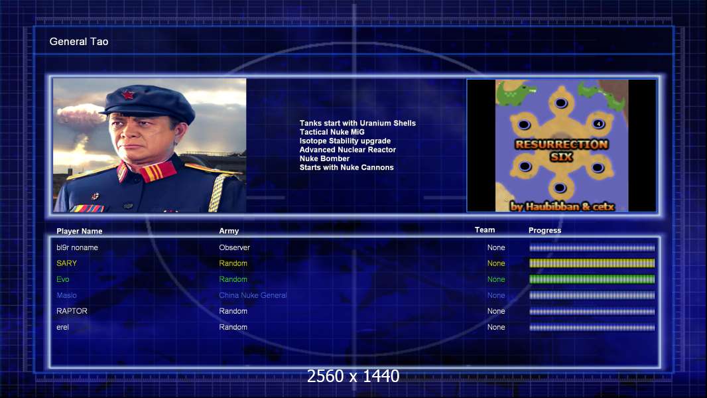Select 'Isotope Stability upgrade' line
The width and height of the screenshot is (707, 398).
pos(345,141)
